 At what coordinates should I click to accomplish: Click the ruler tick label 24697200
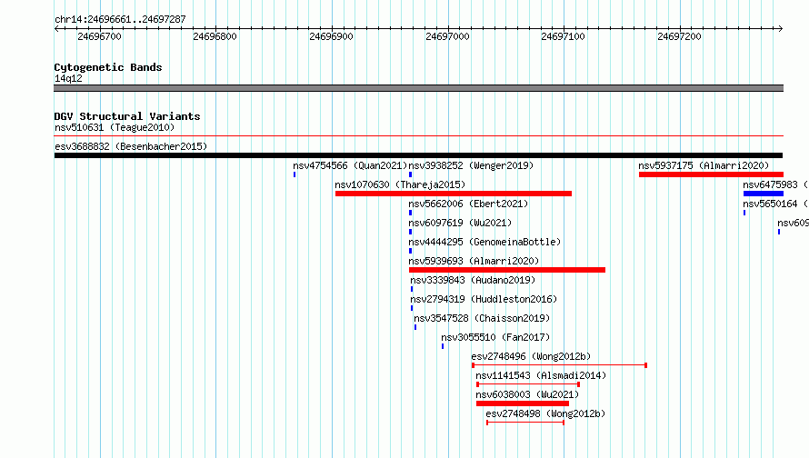point(680,36)
